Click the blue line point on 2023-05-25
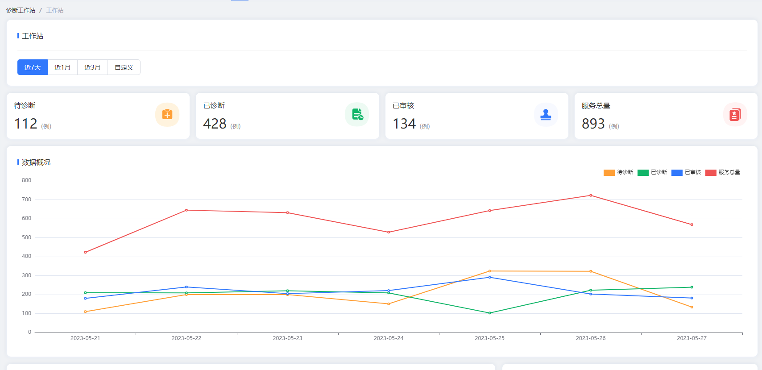Screen dimensions: 762x370 pyautogui.click(x=489, y=277)
